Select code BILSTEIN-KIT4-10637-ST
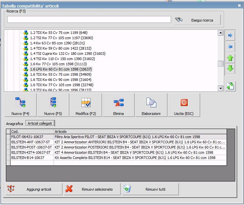This screenshot has width=244, height=205. (x=32, y=152)
